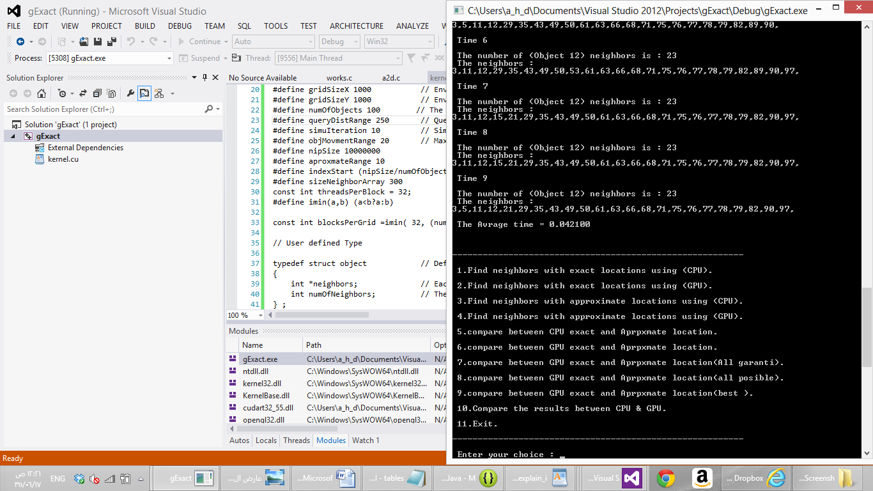Click the volume speaker icon in system tray
Image resolution: width=873 pixels, height=491 pixels.
(94, 479)
